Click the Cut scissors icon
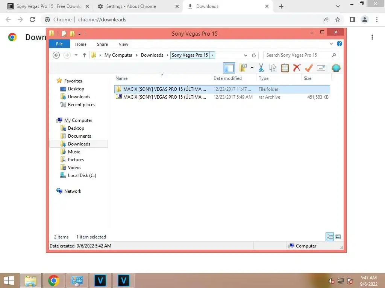The image size is (385, 288). pyautogui.click(x=261, y=68)
